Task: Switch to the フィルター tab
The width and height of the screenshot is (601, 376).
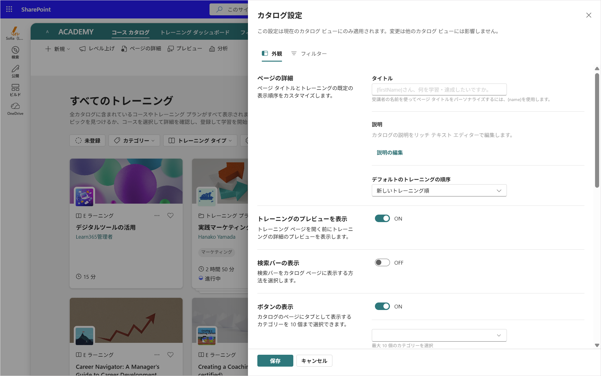Action: 309,54
